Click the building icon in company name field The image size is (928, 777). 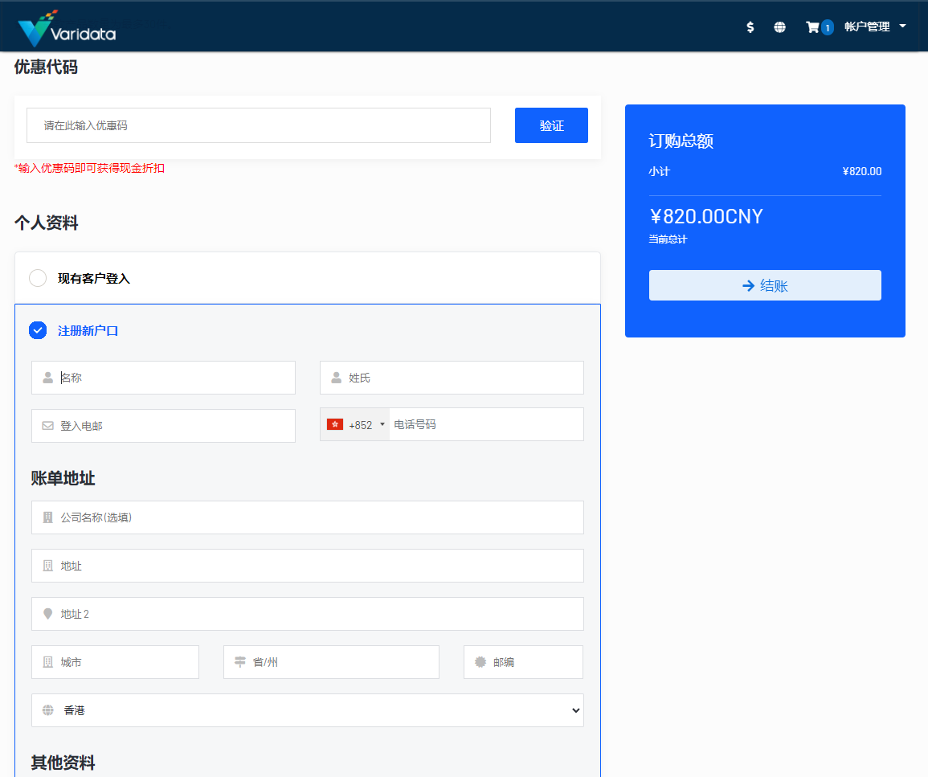(48, 517)
